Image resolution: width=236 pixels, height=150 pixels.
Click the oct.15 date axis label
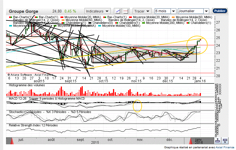point(103,81)
